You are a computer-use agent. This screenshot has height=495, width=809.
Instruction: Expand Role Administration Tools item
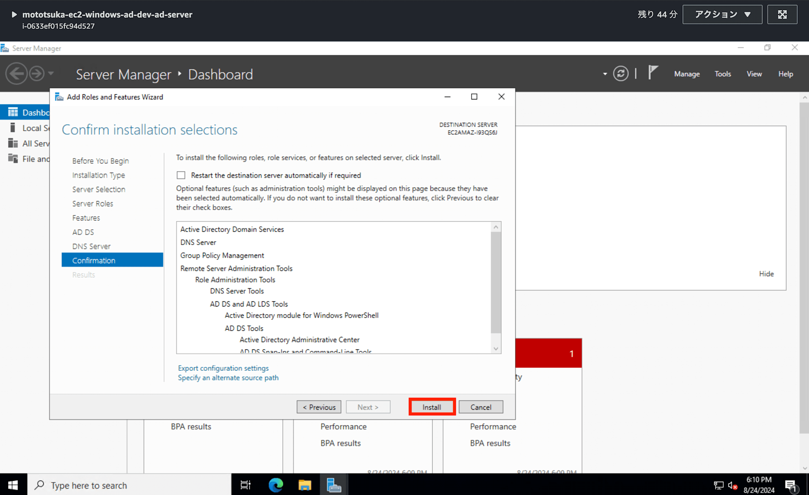pyautogui.click(x=235, y=279)
